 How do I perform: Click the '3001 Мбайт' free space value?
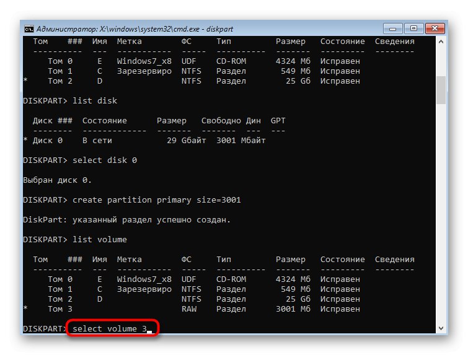click(241, 141)
